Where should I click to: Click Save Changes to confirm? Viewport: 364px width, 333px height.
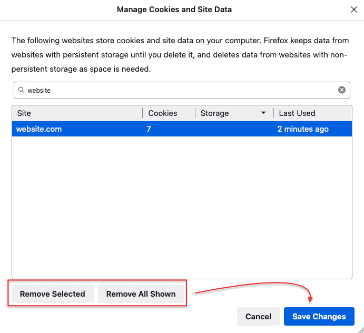click(319, 316)
